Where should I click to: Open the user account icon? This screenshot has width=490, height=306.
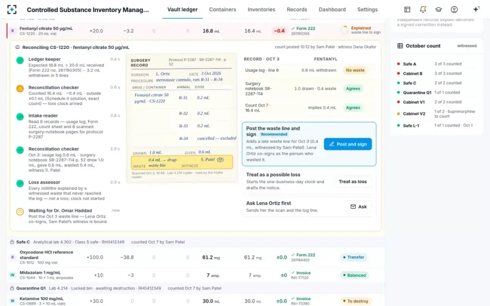tap(454, 9)
